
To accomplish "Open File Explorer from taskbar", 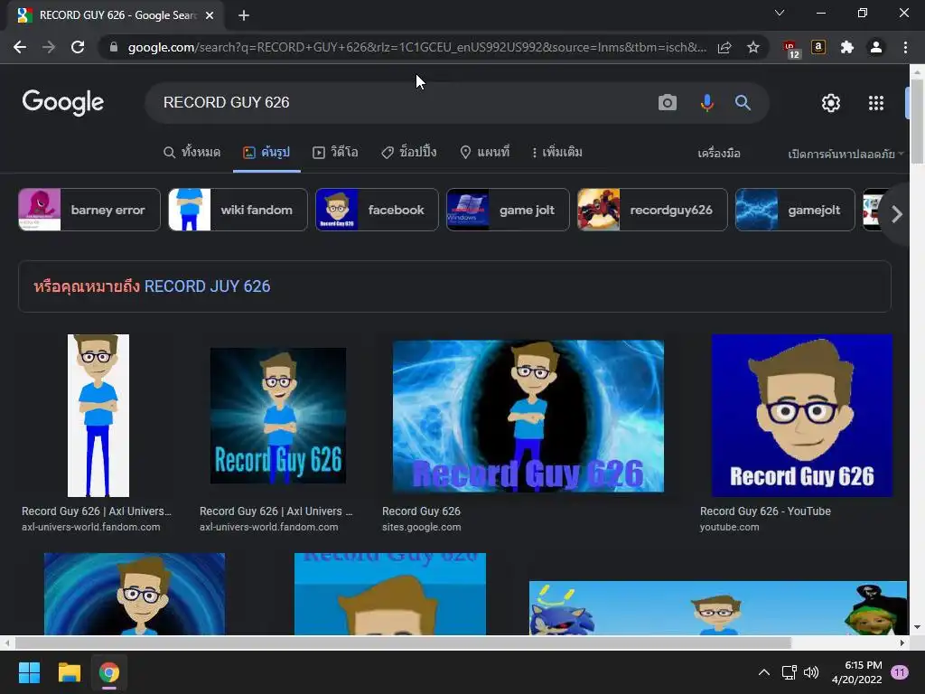I will tap(69, 672).
